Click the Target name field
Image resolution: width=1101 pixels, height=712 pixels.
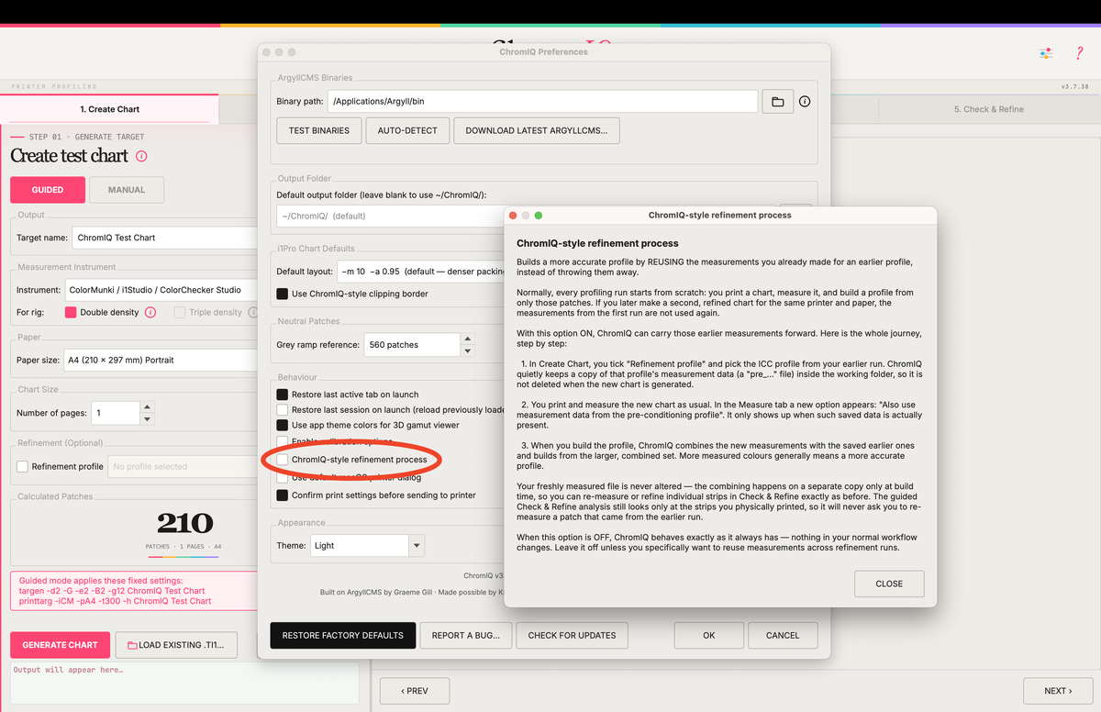(165, 238)
